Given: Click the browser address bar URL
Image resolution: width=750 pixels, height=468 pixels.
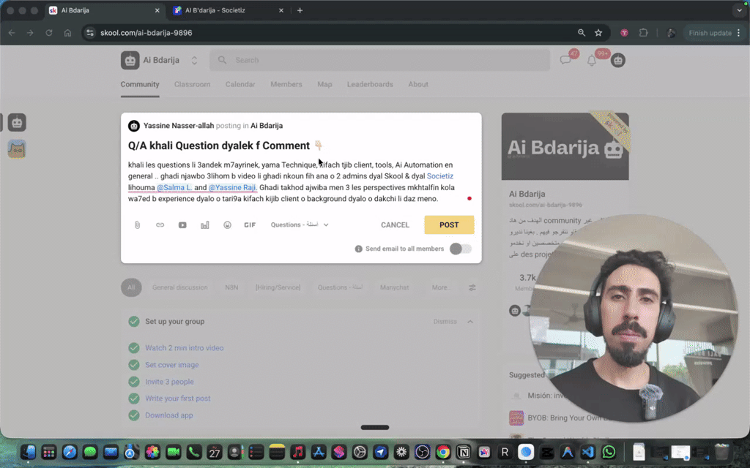Looking at the screenshot, I should coord(146,33).
